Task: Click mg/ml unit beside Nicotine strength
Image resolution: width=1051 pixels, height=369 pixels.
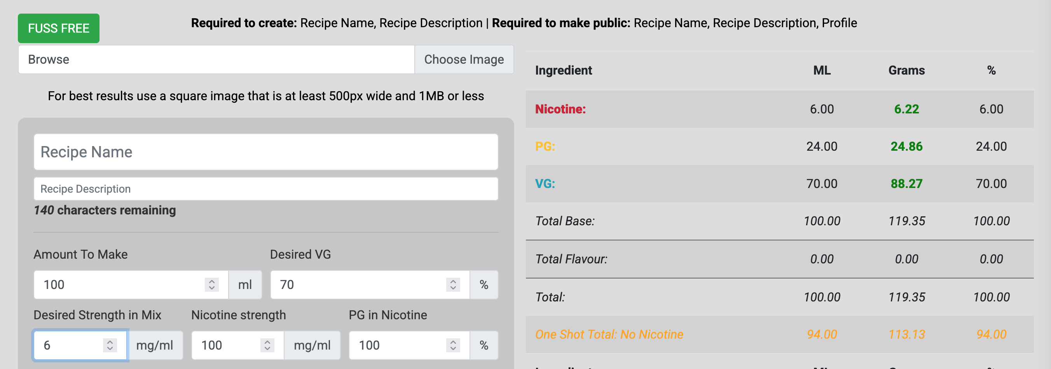Action: pos(312,345)
